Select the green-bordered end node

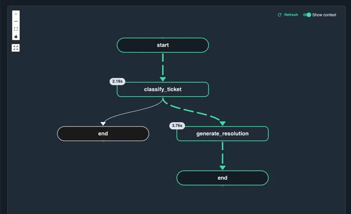[x=222, y=178]
